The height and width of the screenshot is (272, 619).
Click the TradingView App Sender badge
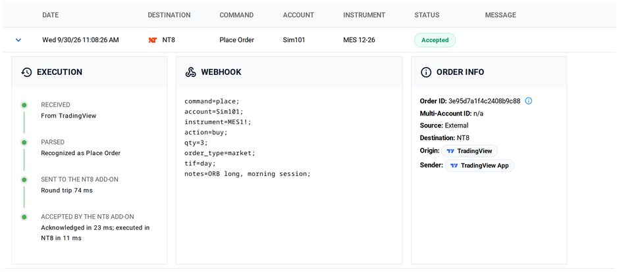[479, 166]
